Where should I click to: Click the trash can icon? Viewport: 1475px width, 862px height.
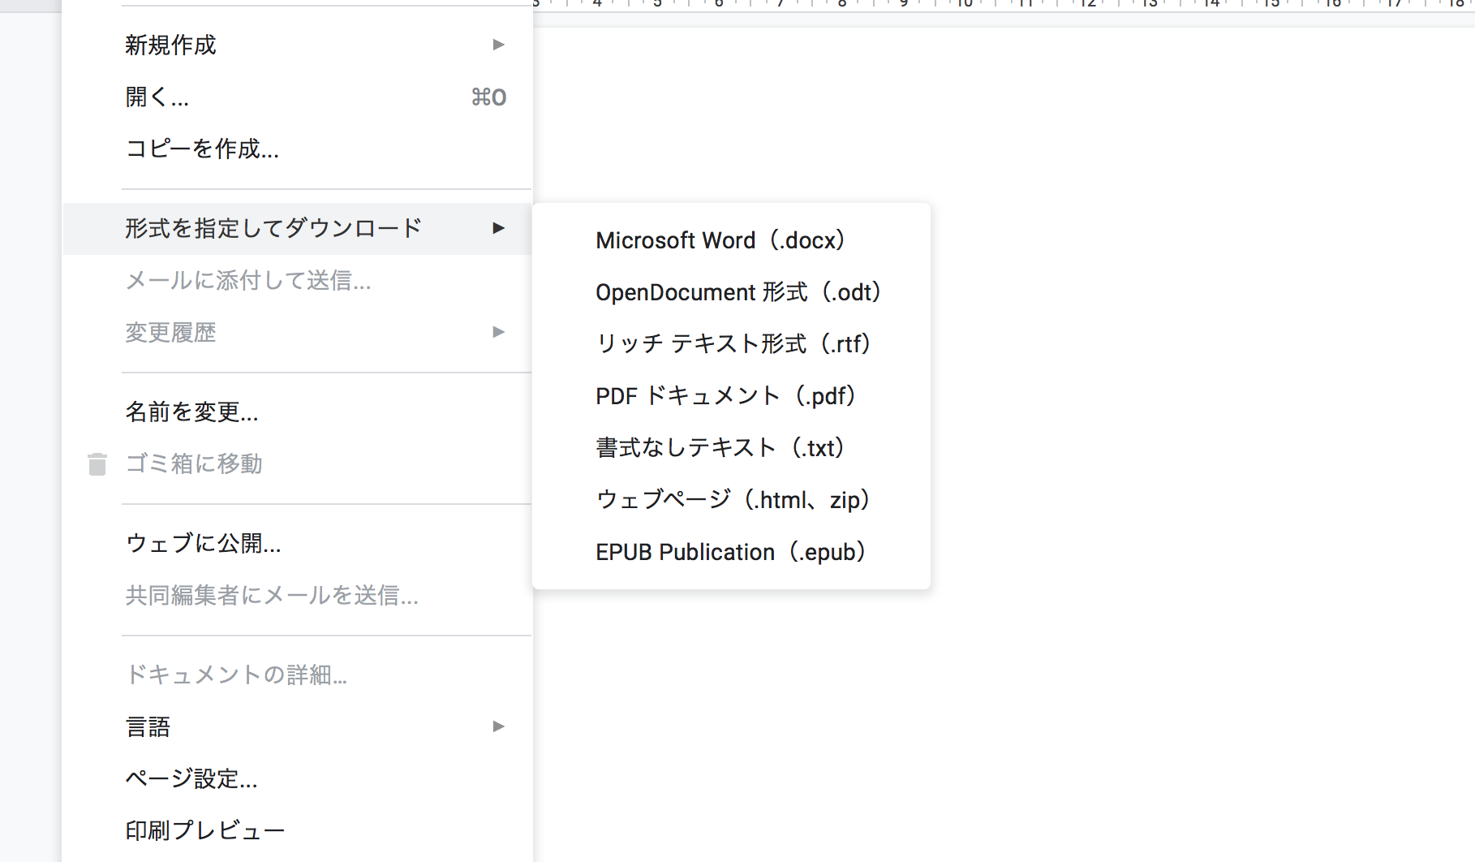pos(97,463)
